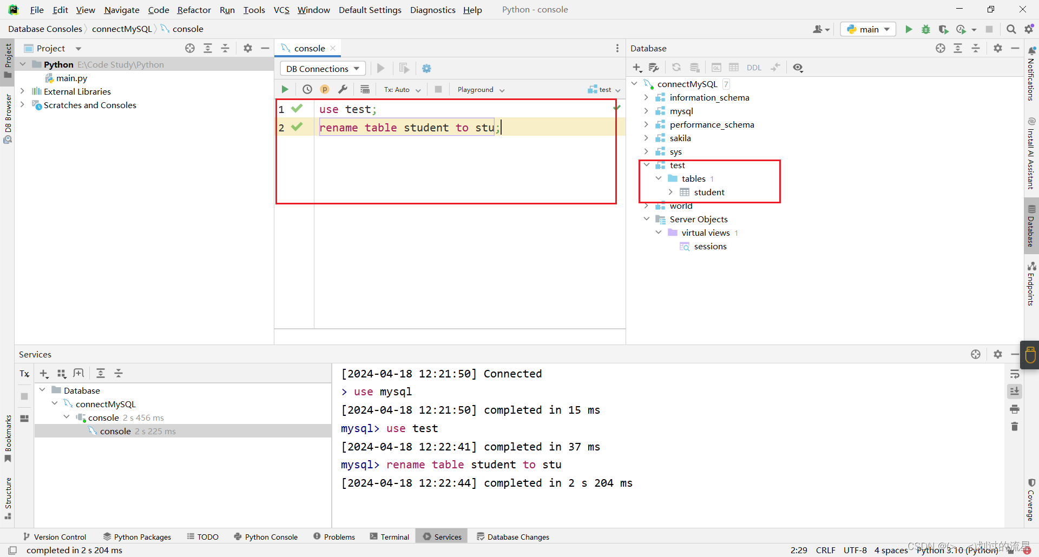Open test schema selector dropdown
The height and width of the screenshot is (557, 1039).
pyautogui.click(x=604, y=90)
